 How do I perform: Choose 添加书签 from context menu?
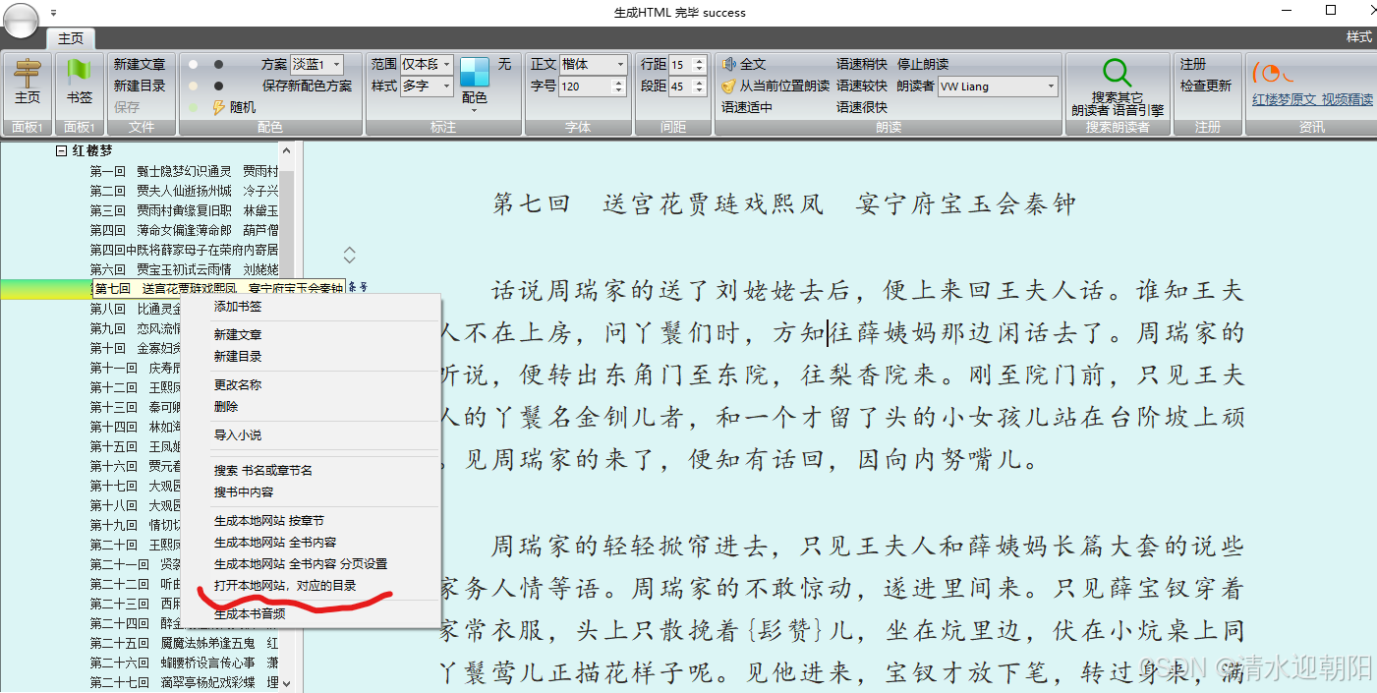[x=238, y=307]
